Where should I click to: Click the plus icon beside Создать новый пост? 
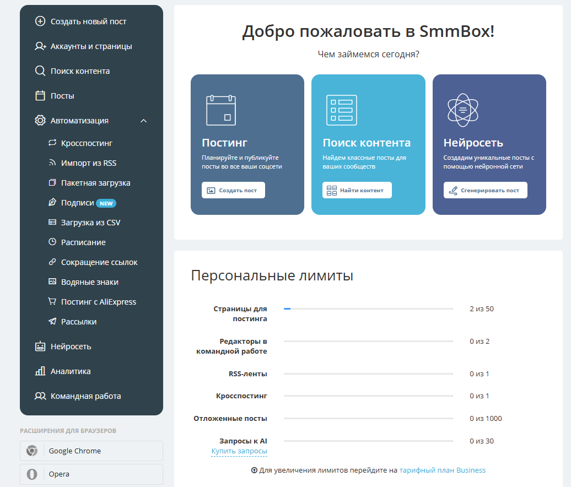(40, 21)
